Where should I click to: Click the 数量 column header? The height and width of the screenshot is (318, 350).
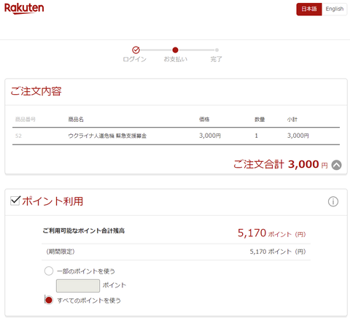[x=260, y=120]
